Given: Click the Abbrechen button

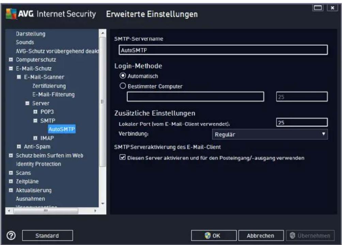Looking at the screenshot, I should (x=261, y=235).
